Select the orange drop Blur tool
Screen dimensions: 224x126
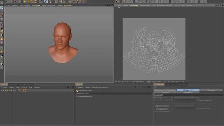click(2, 39)
